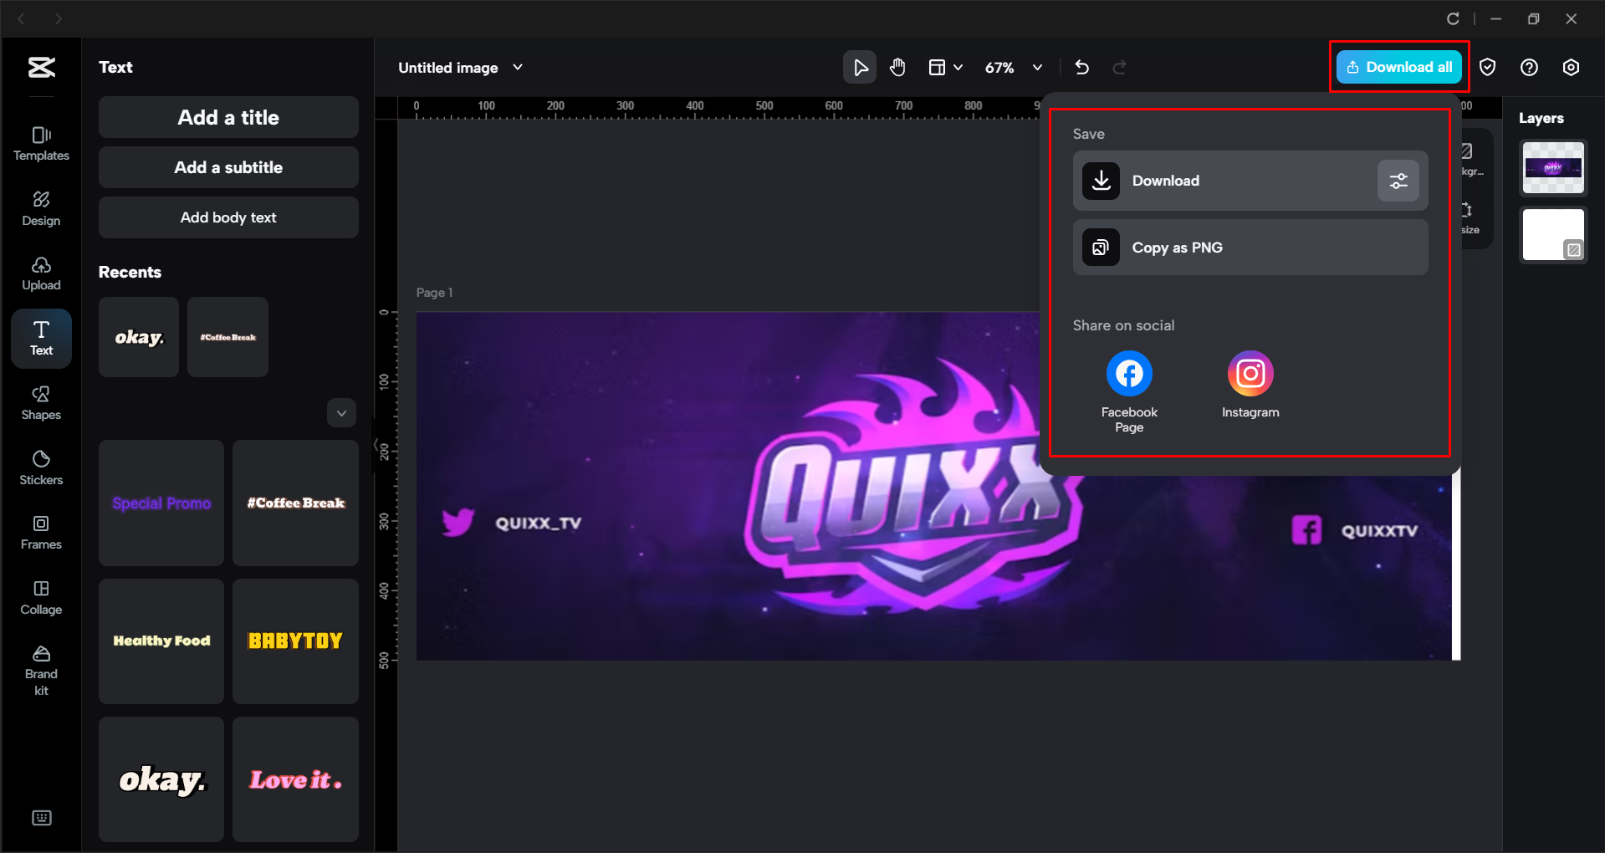The width and height of the screenshot is (1605, 853).
Task: Select the Hand pan tool
Action: point(897,67)
